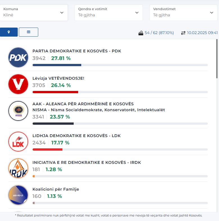The width and height of the screenshot is (219, 221).
Task: Click the INICIATIVA E RE DEMOKRATIKE - IRDK text
Action: click(87, 162)
